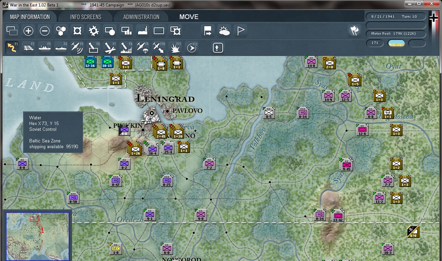This screenshot has width=442, height=261.
Task: Activate Rail mode icon labeled F2
Action: click(29, 47)
